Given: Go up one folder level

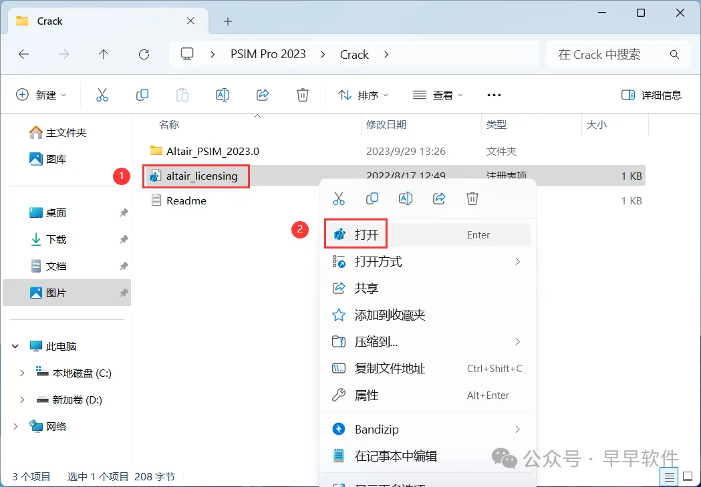Looking at the screenshot, I should (x=104, y=55).
